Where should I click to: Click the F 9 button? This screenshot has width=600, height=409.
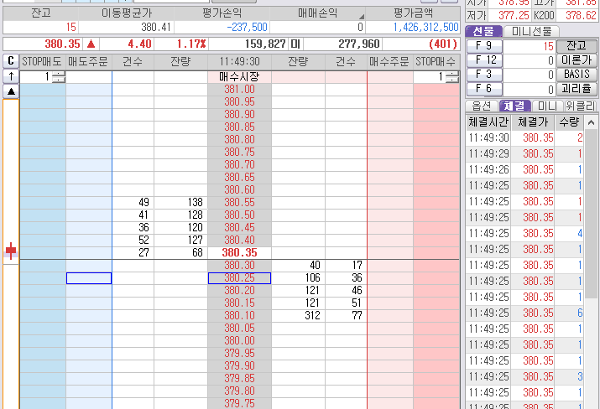point(484,46)
